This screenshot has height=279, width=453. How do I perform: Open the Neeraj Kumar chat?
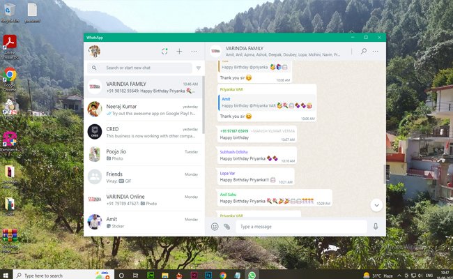(143, 109)
